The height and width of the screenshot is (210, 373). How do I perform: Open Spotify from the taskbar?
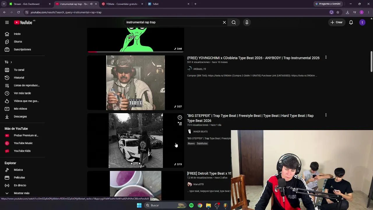pos(191,205)
